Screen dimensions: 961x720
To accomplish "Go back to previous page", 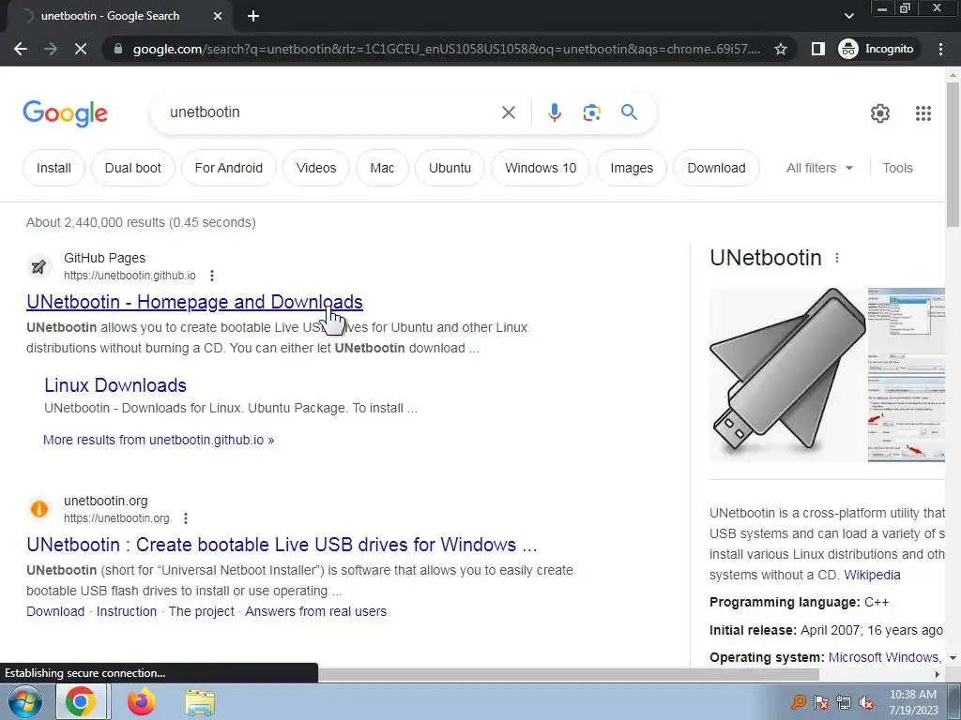I will 21,49.
